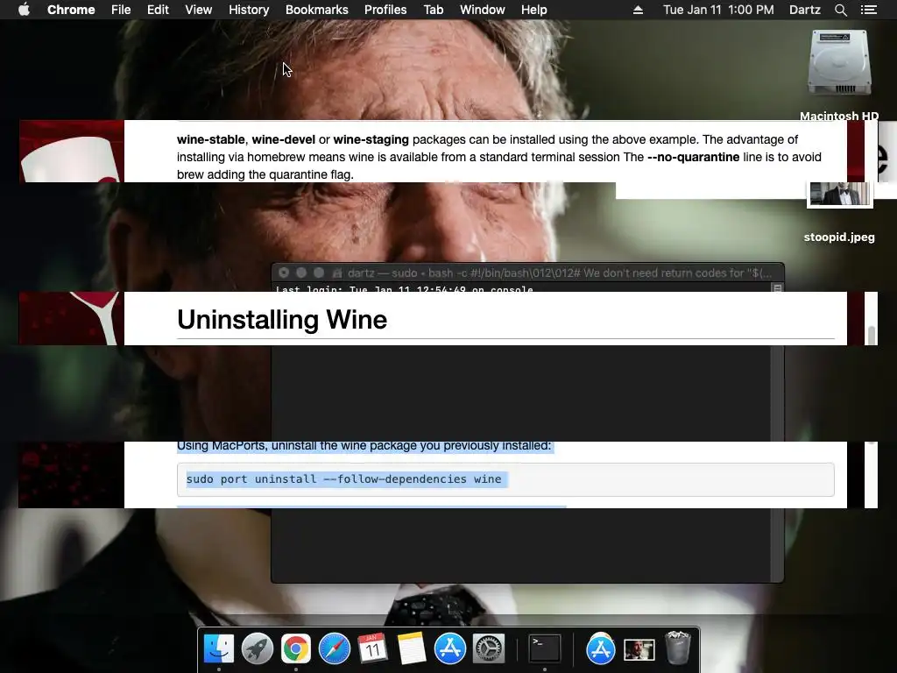Open Finder from the Dock
Image resolution: width=897 pixels, height=673 pixels.
tap(219, 648)
